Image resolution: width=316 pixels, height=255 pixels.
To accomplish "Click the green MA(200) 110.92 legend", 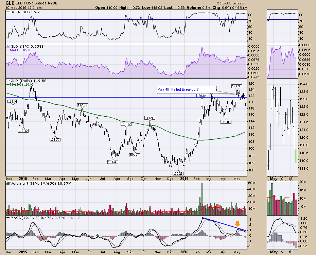I will [20, 85].
